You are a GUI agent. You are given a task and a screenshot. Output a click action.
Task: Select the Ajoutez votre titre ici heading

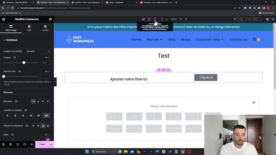coord(129,79)
